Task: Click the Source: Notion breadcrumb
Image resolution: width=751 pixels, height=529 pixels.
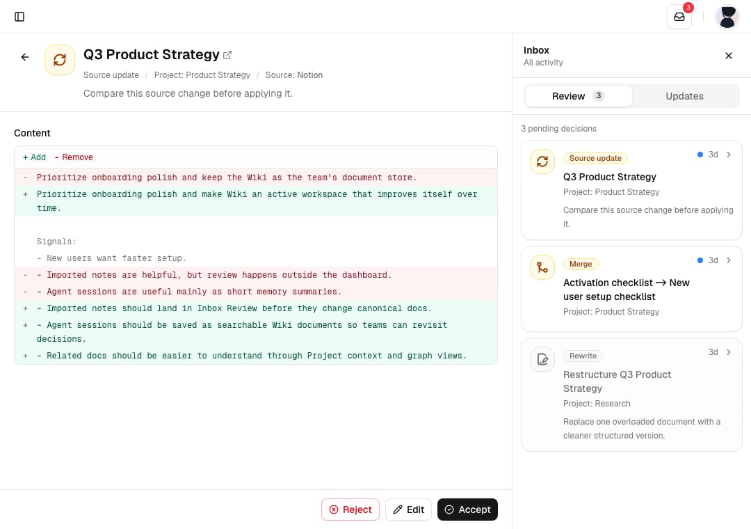Action: tap(294, 74)
